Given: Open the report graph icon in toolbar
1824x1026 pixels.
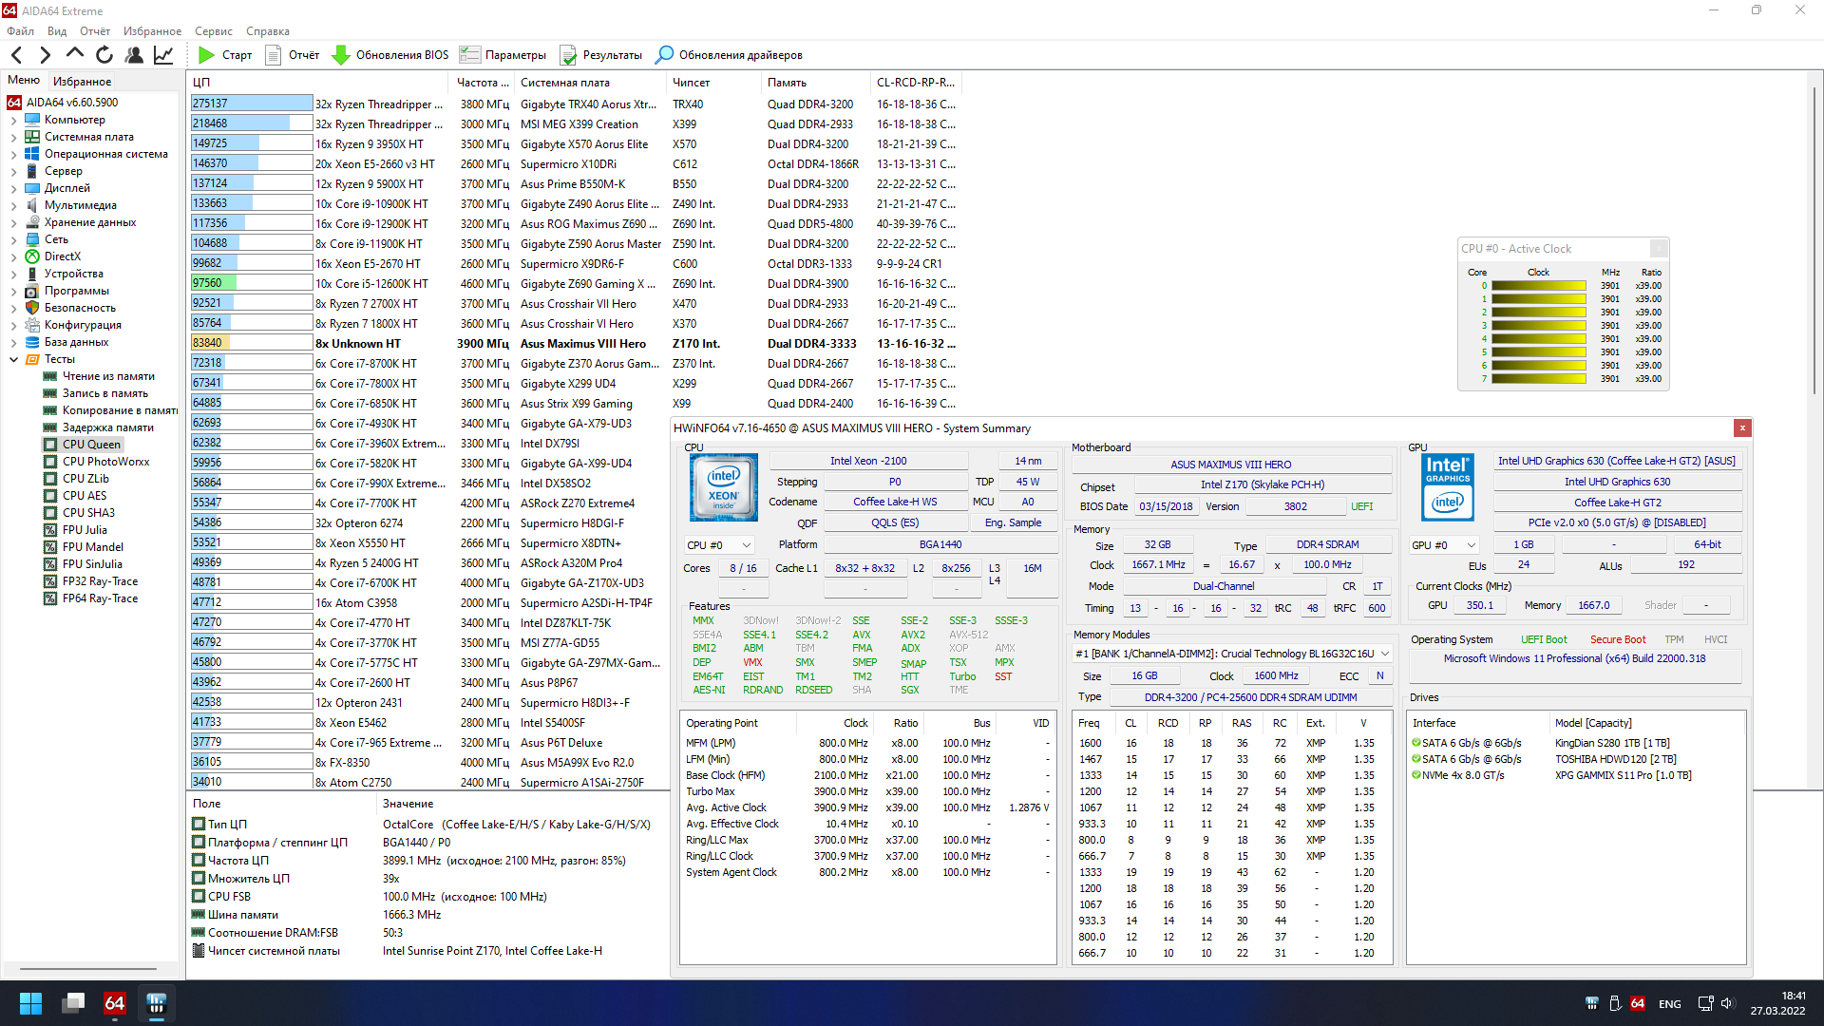Looking at the screenshot, I should 163,55.
